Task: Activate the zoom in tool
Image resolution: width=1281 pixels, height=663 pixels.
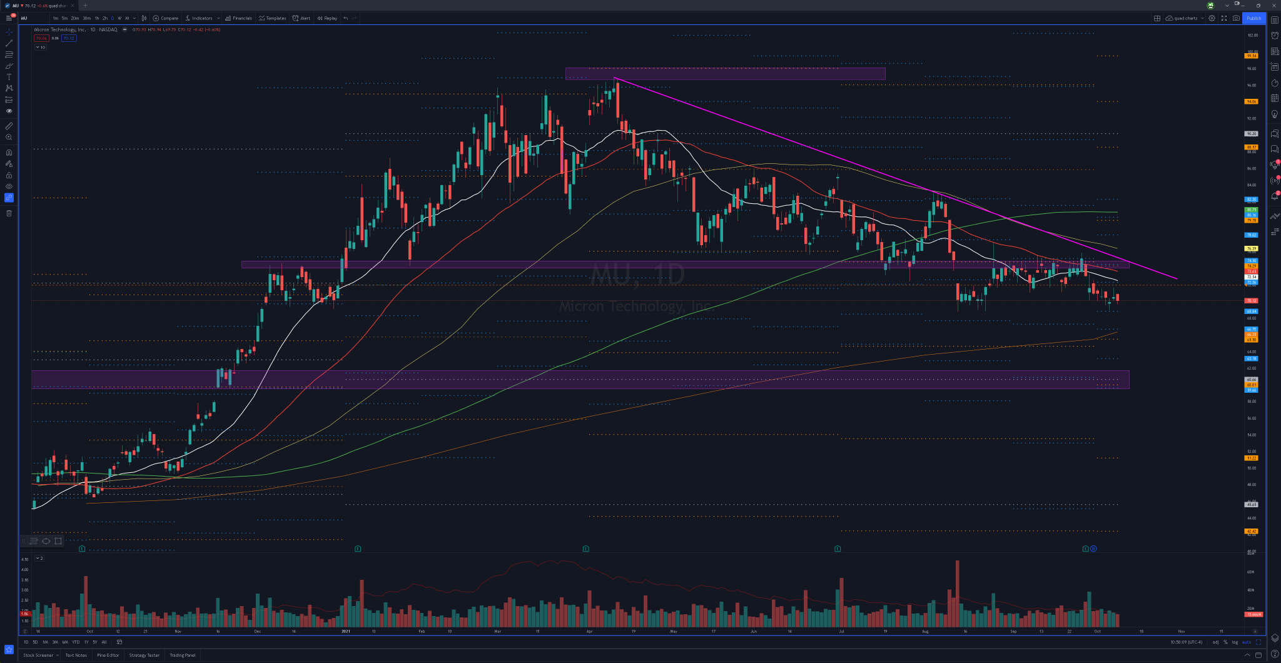Action: click(x=9, y=137)
